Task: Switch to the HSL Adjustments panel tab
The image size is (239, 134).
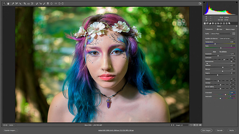Action: click(x=213, y=23)
